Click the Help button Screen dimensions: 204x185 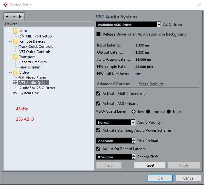[x=109, y=165]
